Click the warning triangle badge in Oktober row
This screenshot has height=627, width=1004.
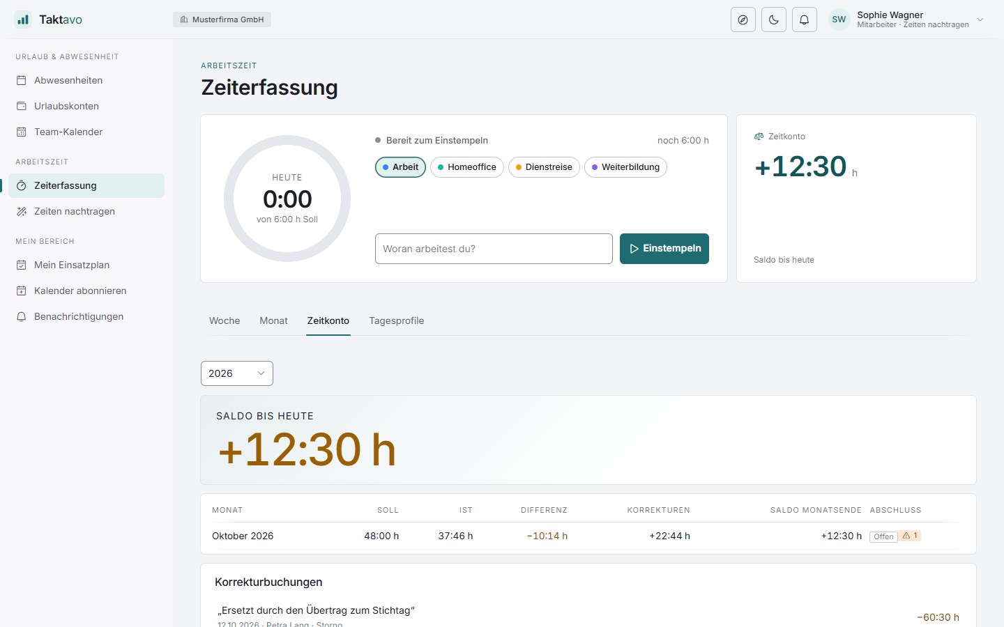tap(910, 536)
